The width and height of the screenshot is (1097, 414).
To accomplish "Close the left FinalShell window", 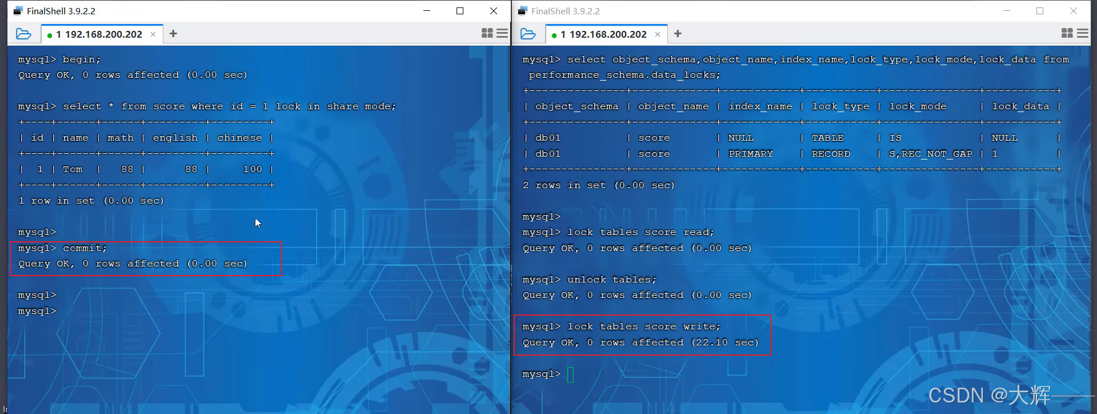I will click(x=494, y=11).
